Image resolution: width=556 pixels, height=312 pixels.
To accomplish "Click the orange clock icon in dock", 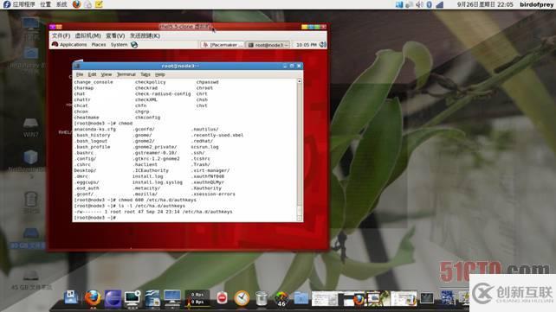I will [242, 298].
